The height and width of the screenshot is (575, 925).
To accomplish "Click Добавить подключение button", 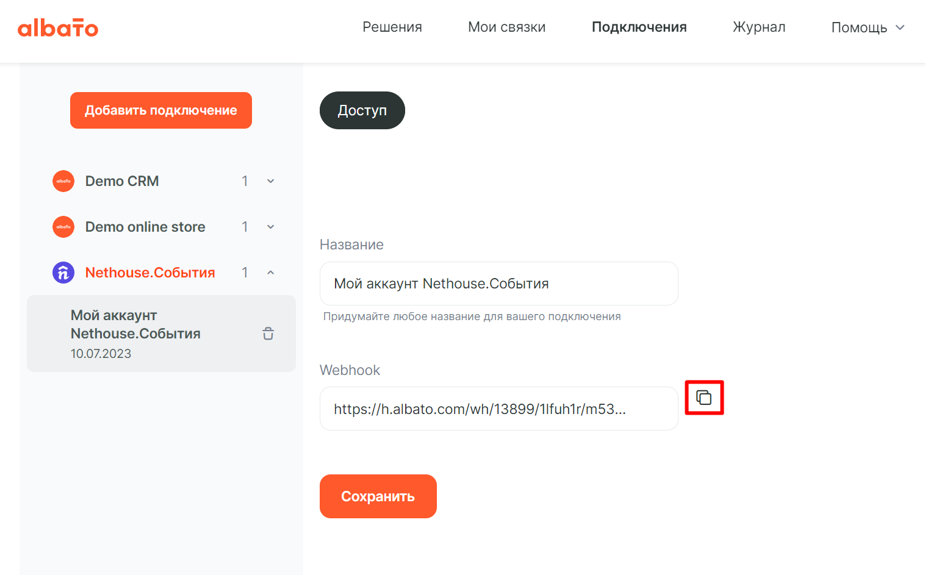I will pos(161,110).
